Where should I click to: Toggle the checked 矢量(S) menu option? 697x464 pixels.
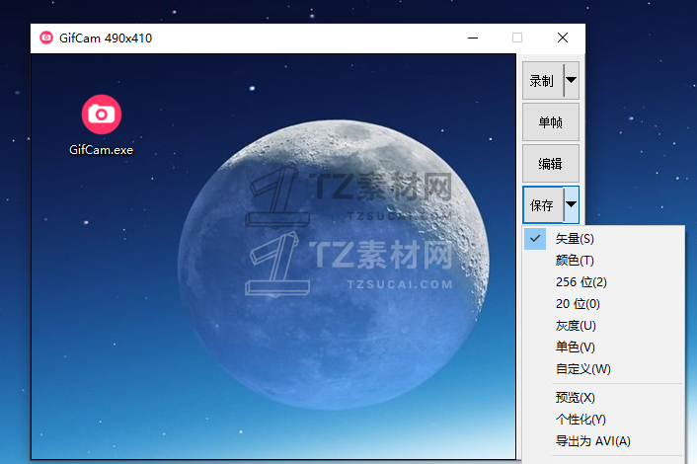point(603,239)
